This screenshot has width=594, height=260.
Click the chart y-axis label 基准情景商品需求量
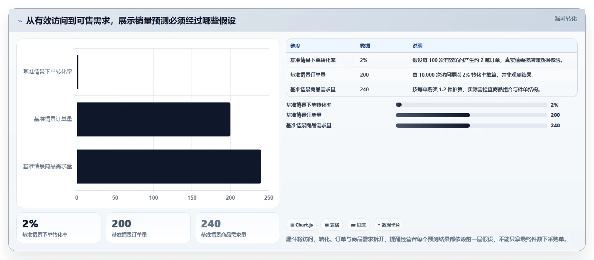(47, 167)
